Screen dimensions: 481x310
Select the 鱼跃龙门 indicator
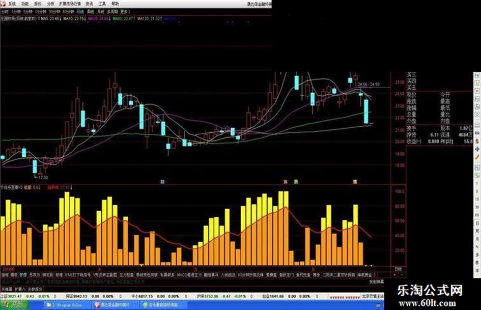(x=287, y=275)
